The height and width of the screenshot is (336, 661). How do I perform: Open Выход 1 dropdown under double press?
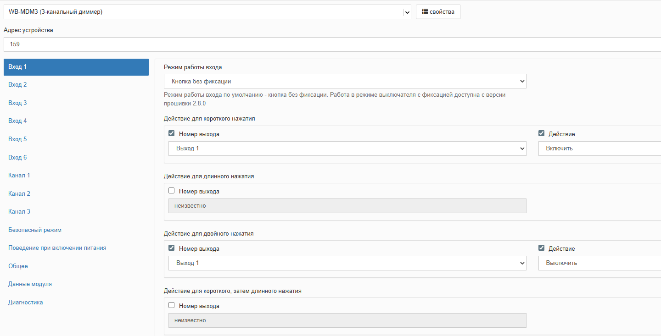[x=347, y=263]
